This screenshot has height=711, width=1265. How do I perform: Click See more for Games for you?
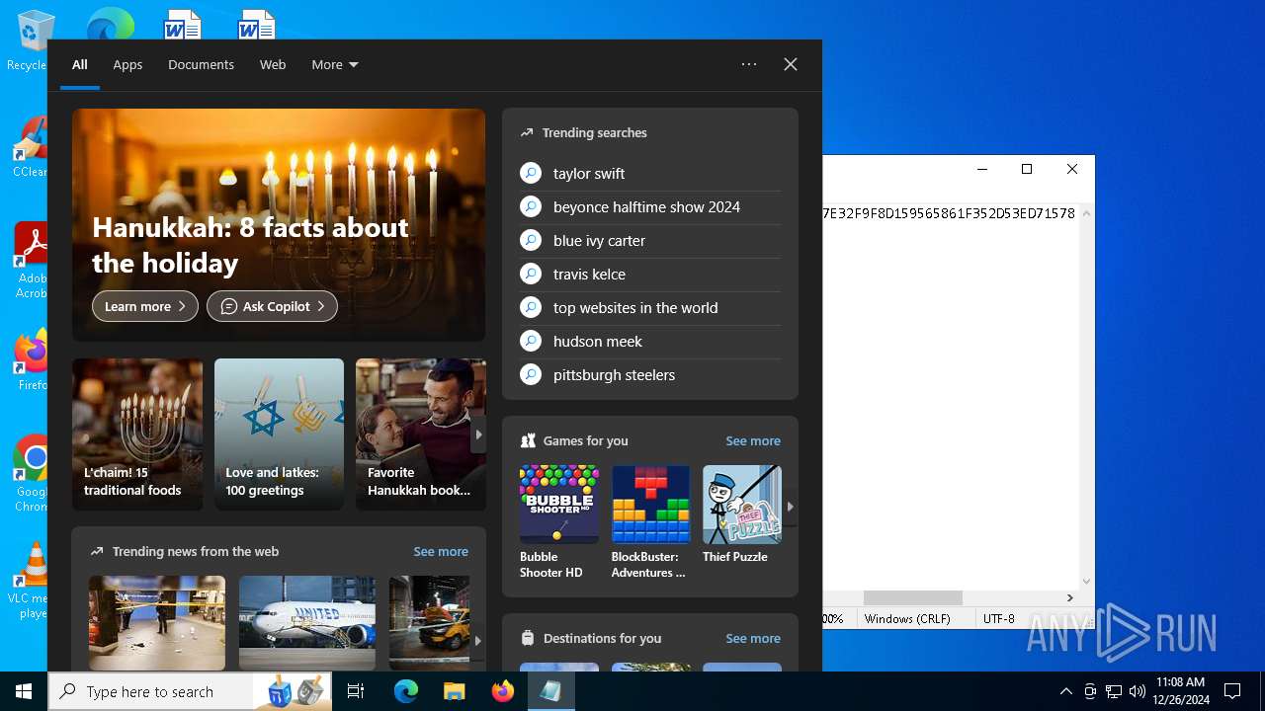(x=753, y=440)
